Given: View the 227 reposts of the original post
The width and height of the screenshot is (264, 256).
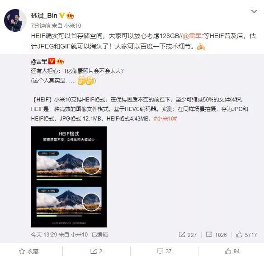Looking at the screenshot, I should (188, 235).
